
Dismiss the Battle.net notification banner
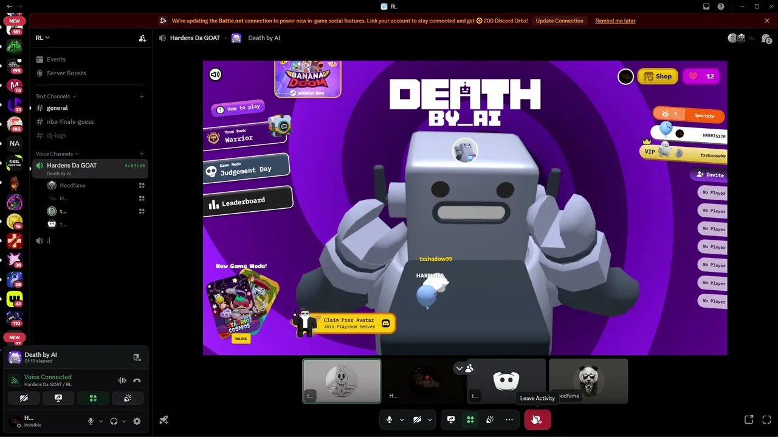767,21
